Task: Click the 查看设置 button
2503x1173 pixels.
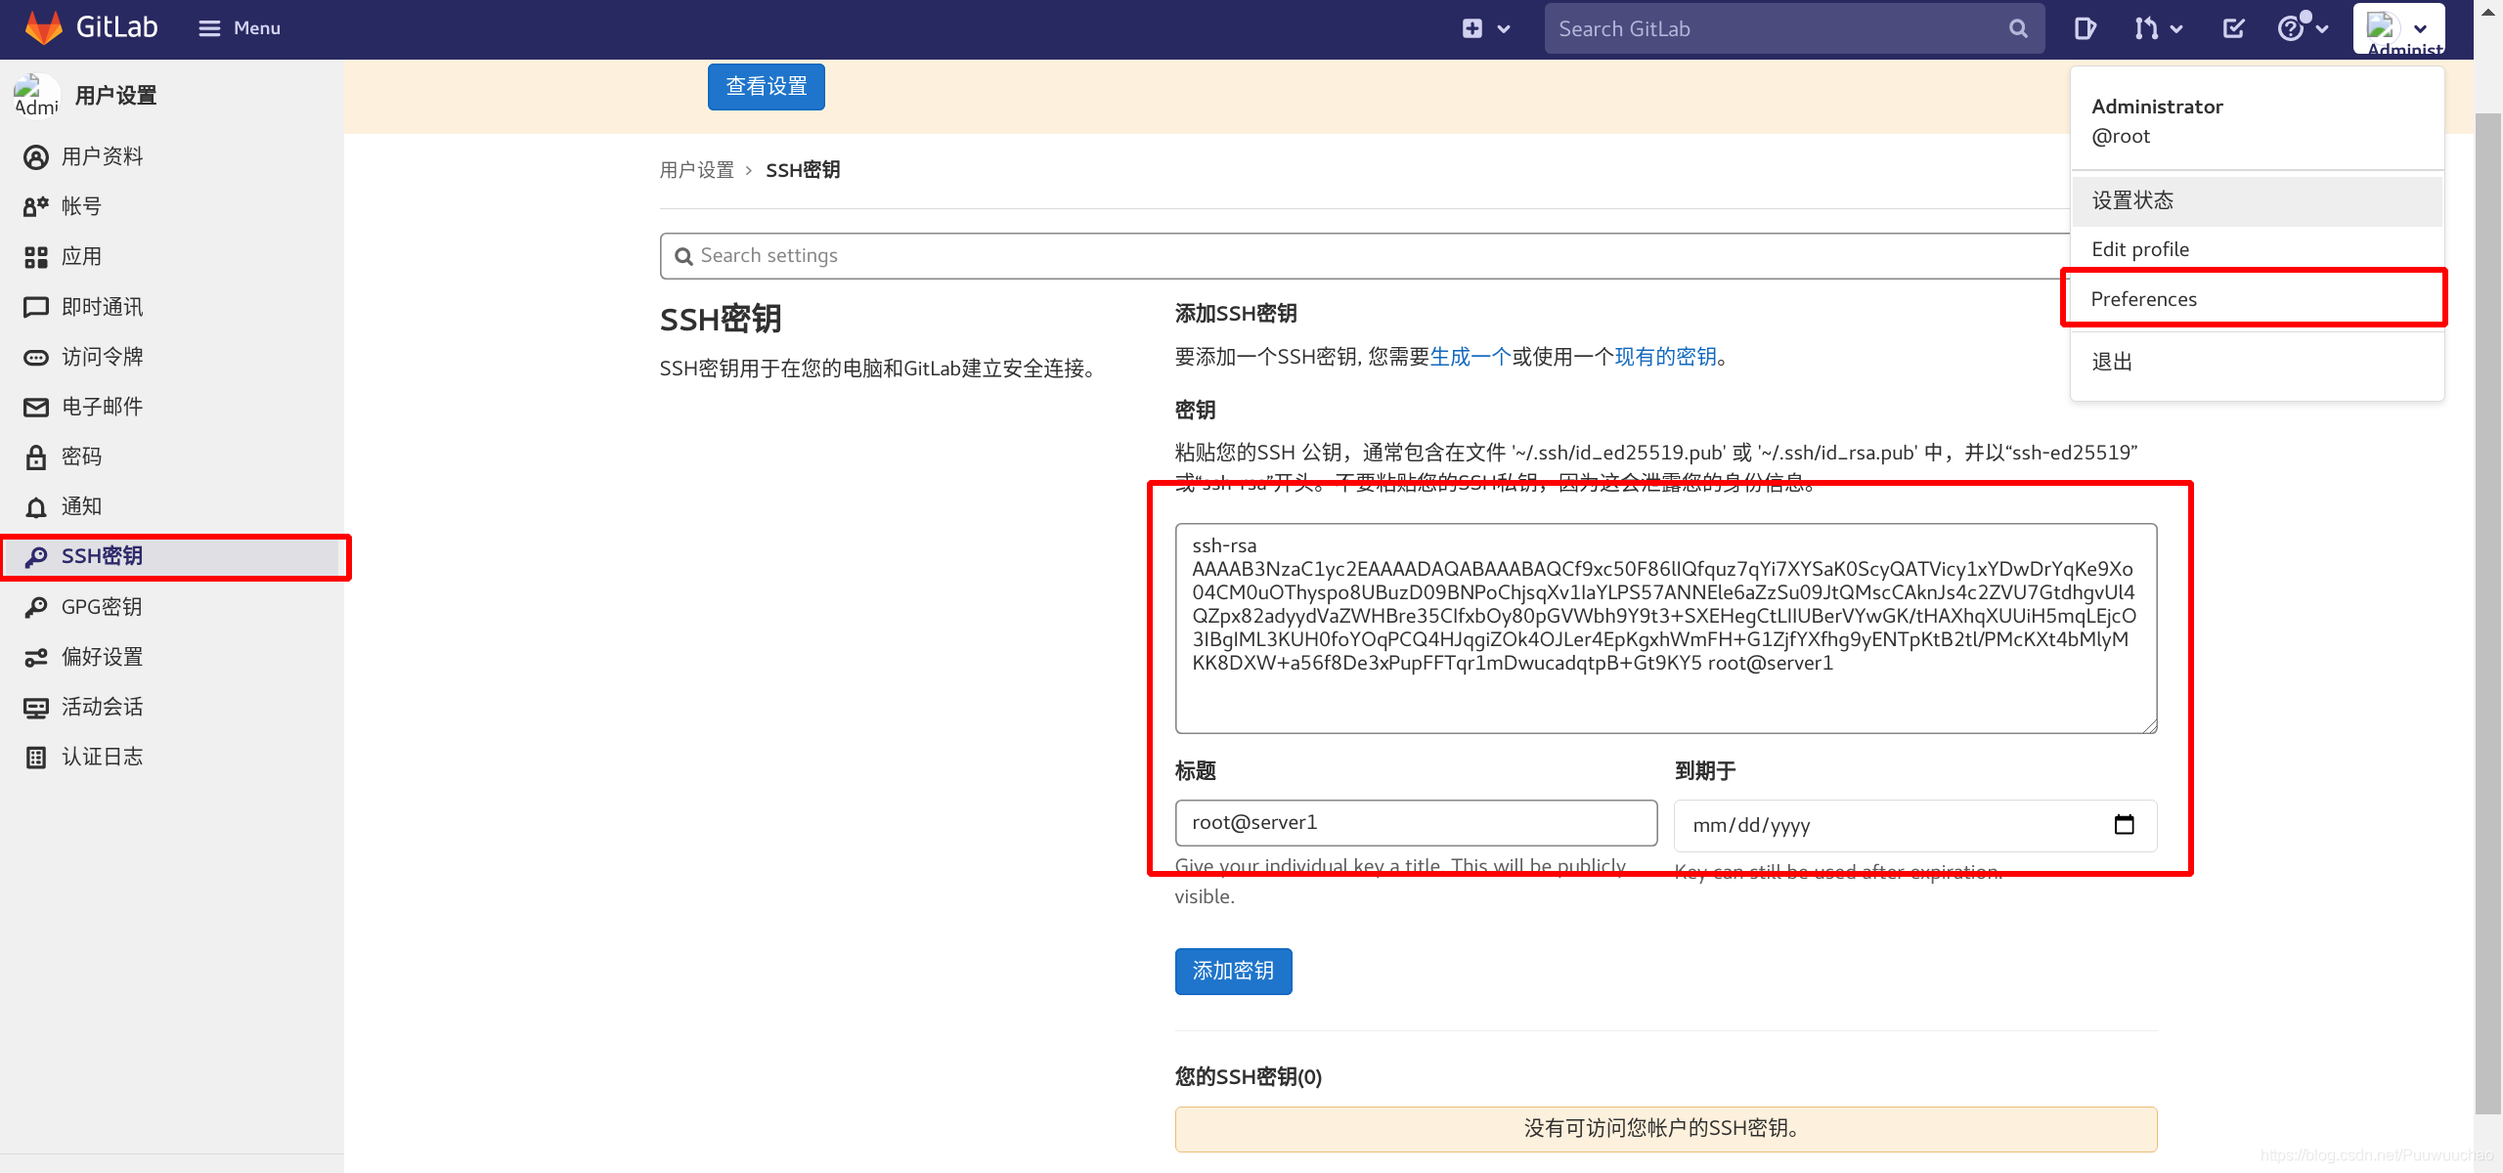Action: pyautogui.click(x=766, y=86)
